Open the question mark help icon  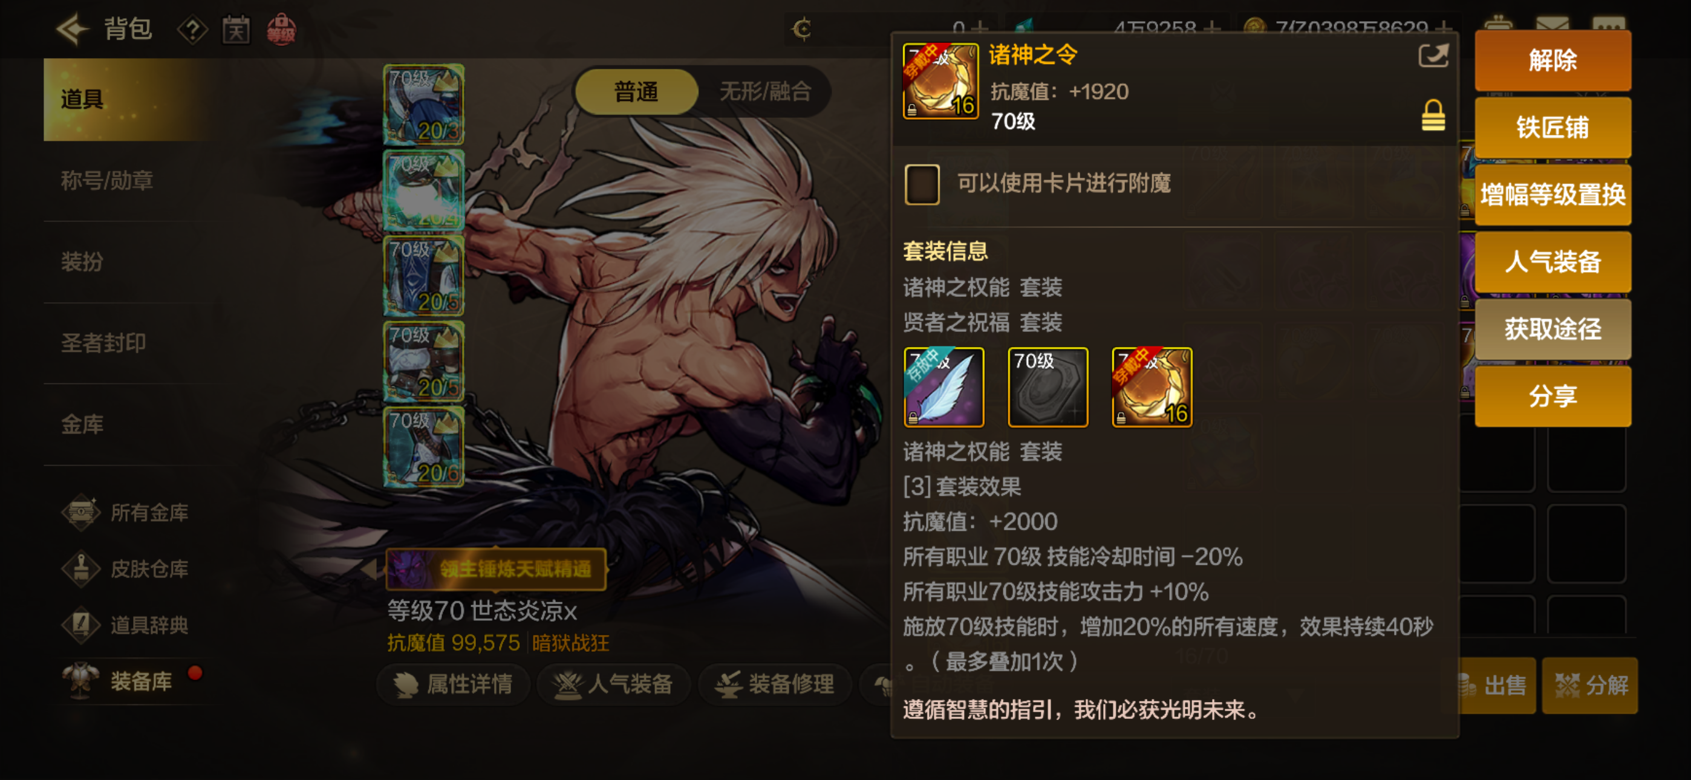[192, 30]
